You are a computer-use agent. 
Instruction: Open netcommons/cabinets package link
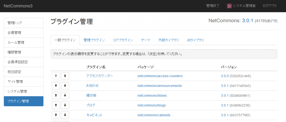click(154, 115)
